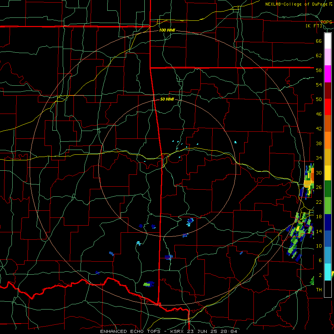This screenshot has height=334, width=334.
Task: Click the legend value '10'
Action: click(x=319, y=246)
